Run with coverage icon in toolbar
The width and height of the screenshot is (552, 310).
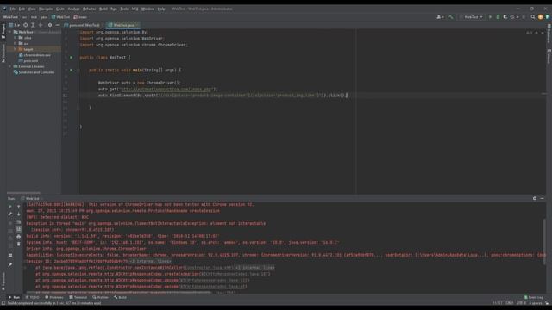pos(505,17)
